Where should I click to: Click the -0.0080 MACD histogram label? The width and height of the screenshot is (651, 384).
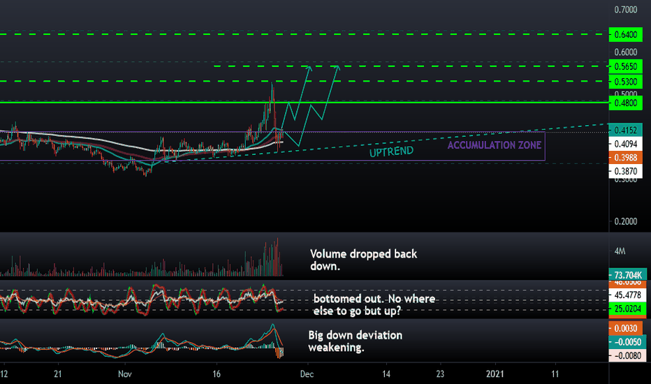click(627, 355)
